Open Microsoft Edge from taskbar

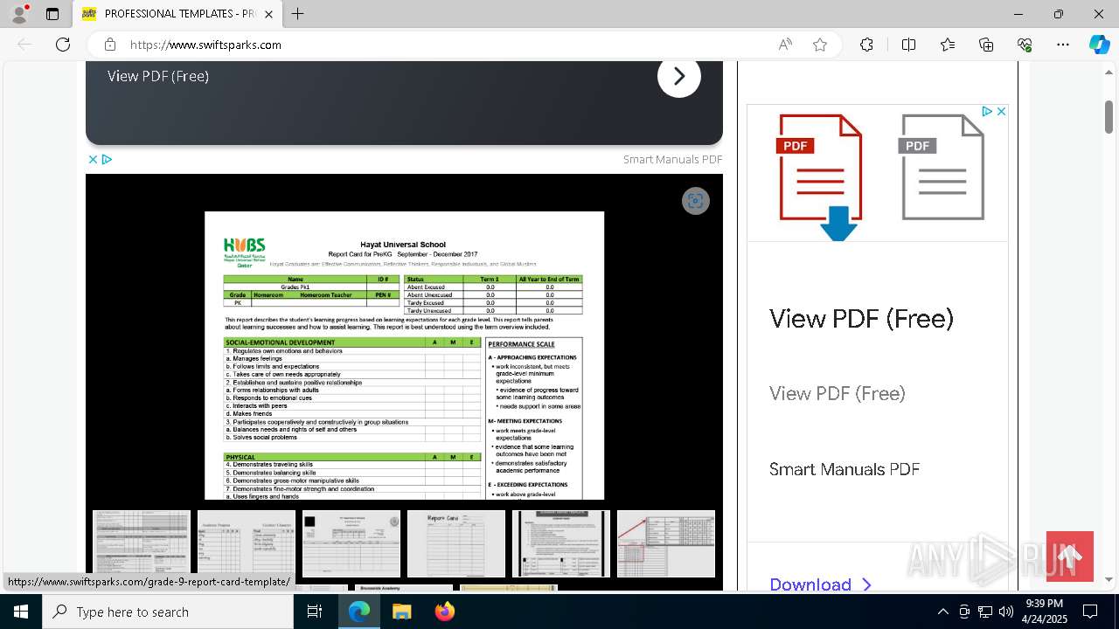(x=359, y=612)
